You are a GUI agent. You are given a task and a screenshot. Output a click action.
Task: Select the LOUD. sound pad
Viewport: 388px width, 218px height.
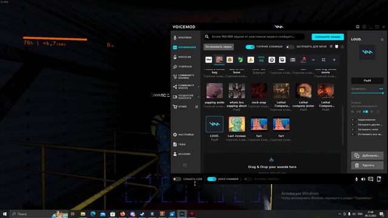[x=215, y=124]
